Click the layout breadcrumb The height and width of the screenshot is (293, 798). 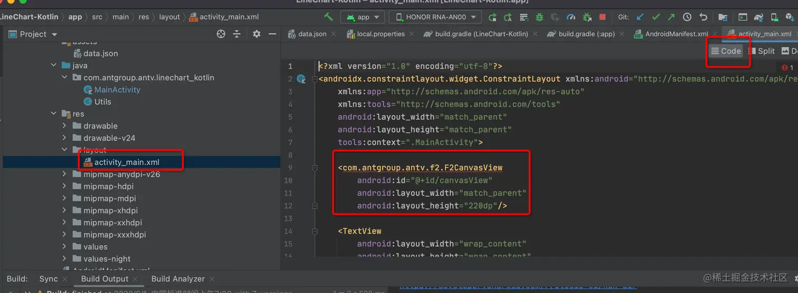coord(169,17)
